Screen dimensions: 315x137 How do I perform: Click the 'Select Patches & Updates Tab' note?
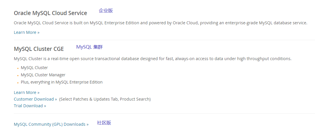point(105,99)
